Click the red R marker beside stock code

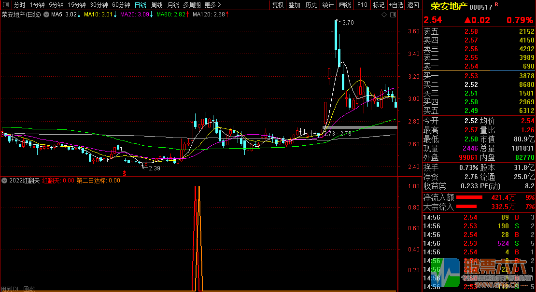pyautogui.click(x=497, y=5)
